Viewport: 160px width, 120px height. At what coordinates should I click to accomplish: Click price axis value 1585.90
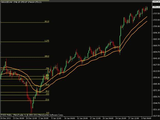coord(156,84)
